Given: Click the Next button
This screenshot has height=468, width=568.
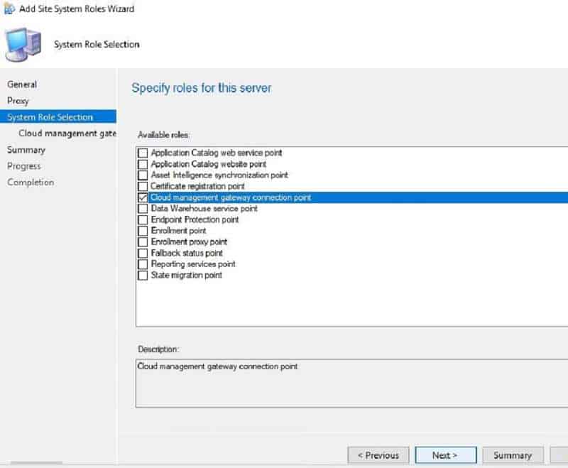Looking at the screenshot, I should [444, 455].
